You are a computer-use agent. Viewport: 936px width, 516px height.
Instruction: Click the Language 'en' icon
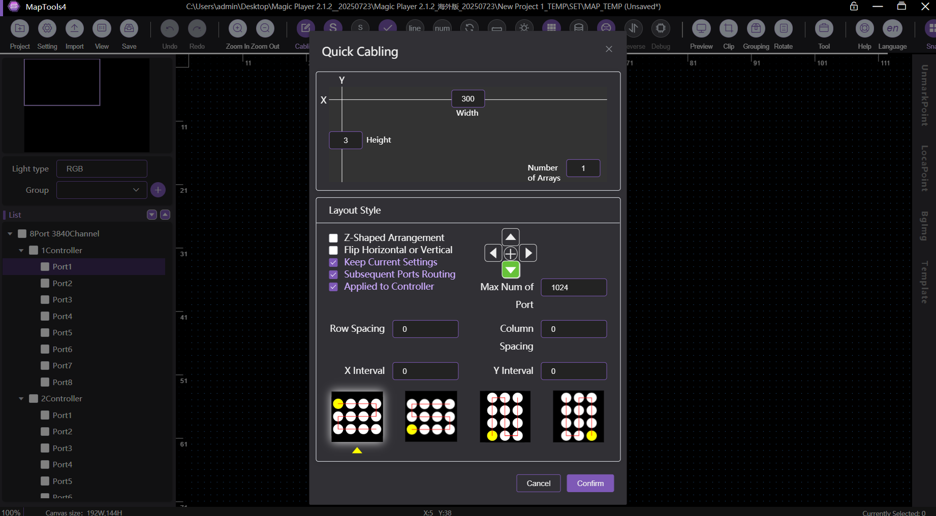892,28
